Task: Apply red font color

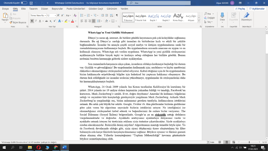Action: point(72,21)
